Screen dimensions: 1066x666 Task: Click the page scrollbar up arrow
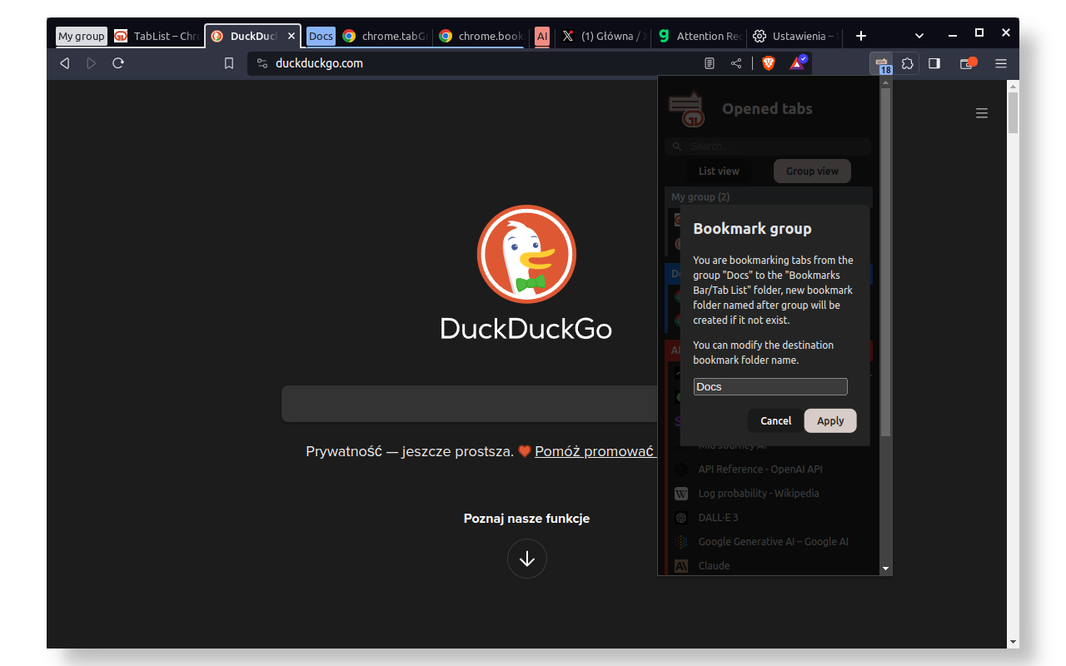(x=1013, y=86)
